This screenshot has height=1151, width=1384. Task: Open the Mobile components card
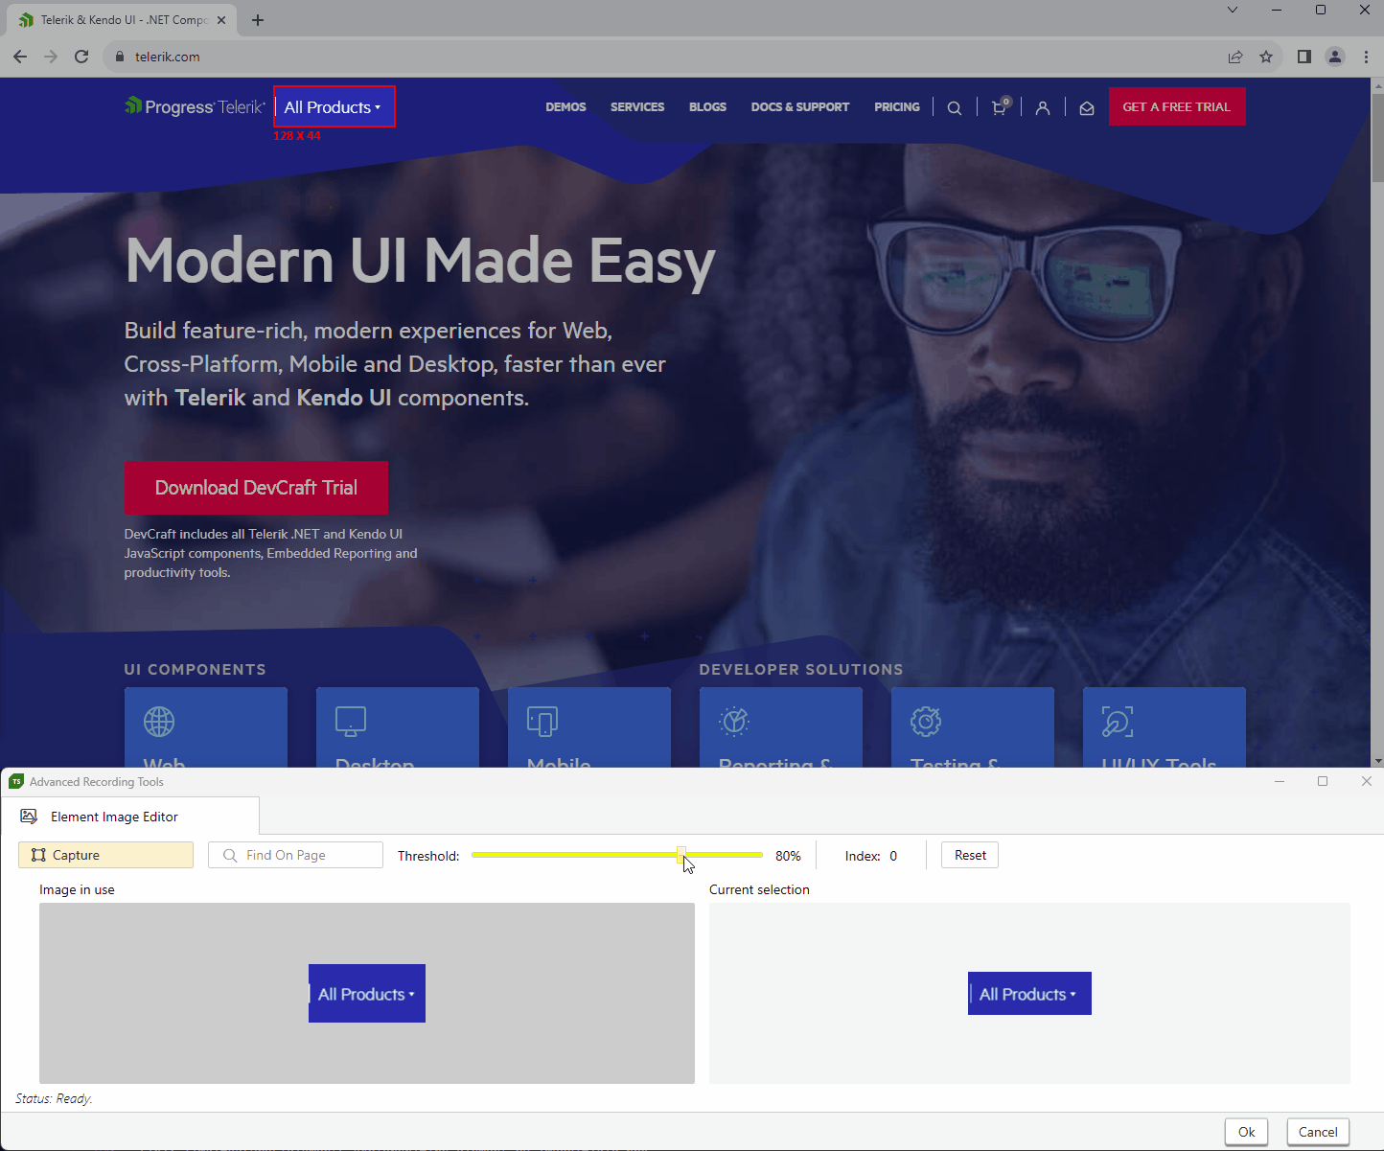[x=589, y=727]
